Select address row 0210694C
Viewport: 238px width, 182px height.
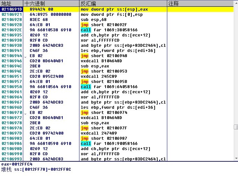coord(12,66)
